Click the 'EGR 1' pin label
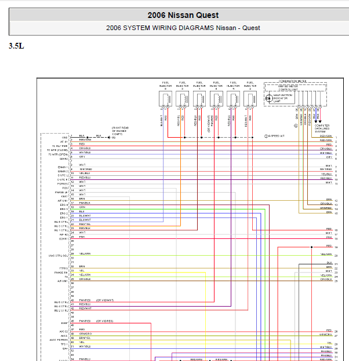 pyautogui.click(x=64, y=218)
